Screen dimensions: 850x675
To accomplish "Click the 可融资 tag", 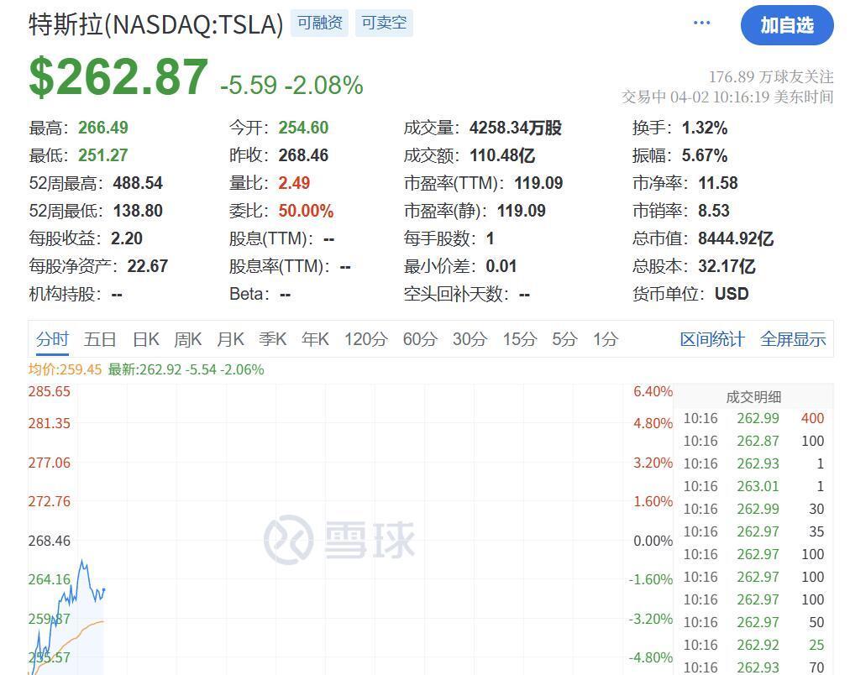I will [319, 24].
